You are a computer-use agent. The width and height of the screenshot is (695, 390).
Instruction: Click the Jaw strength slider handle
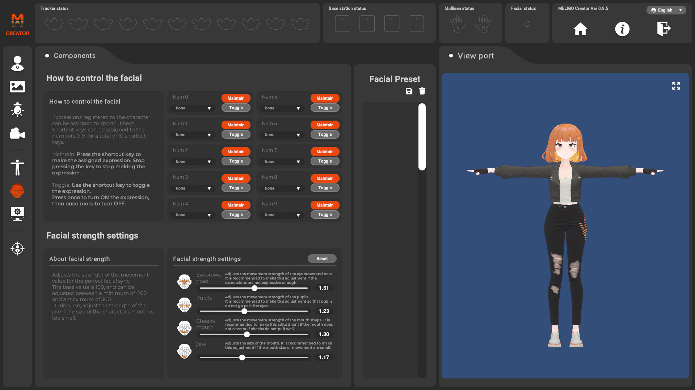click(x=242, y=357)
